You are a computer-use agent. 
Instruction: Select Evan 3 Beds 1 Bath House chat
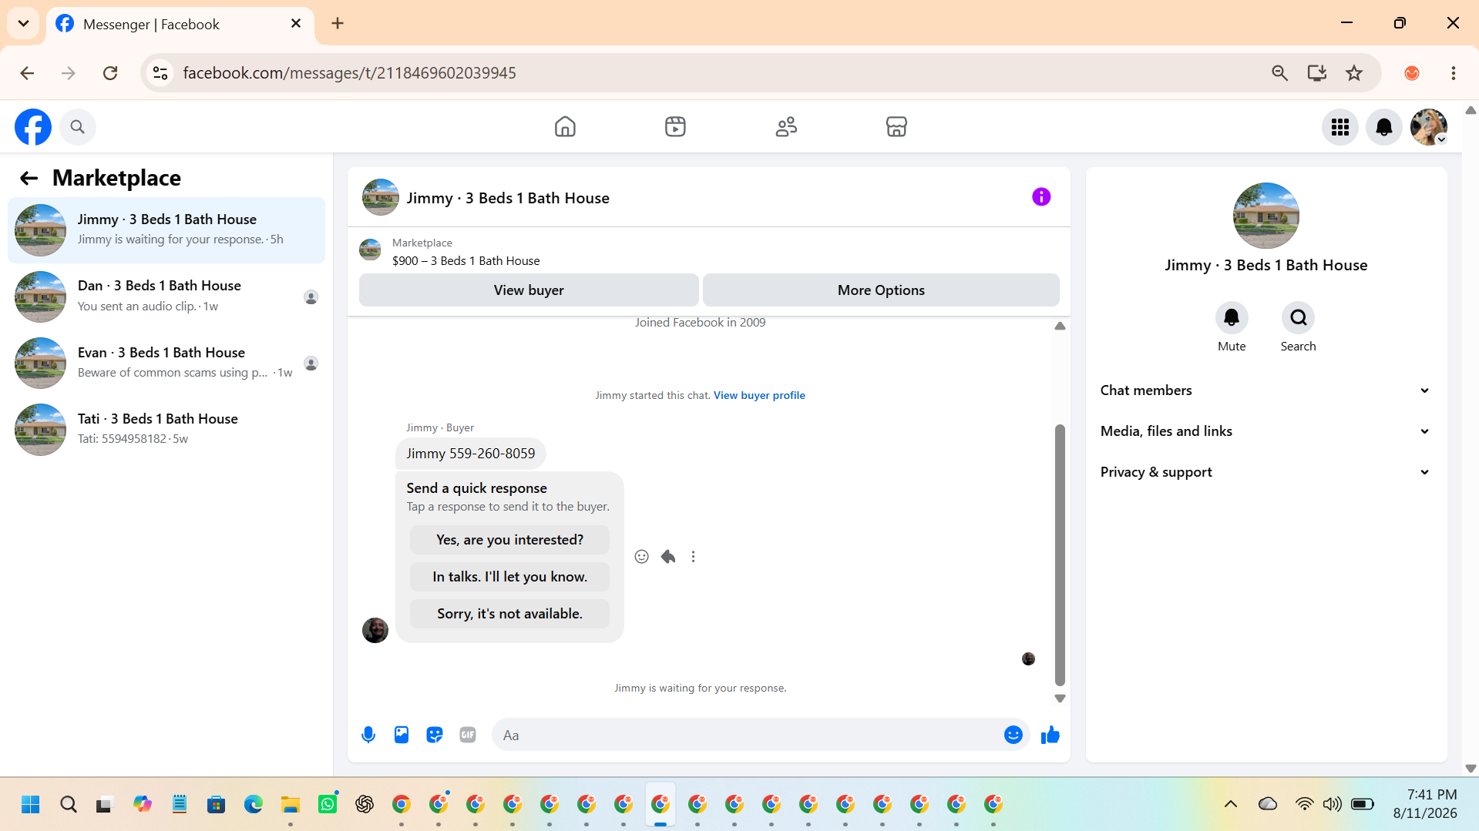point(166,363)
